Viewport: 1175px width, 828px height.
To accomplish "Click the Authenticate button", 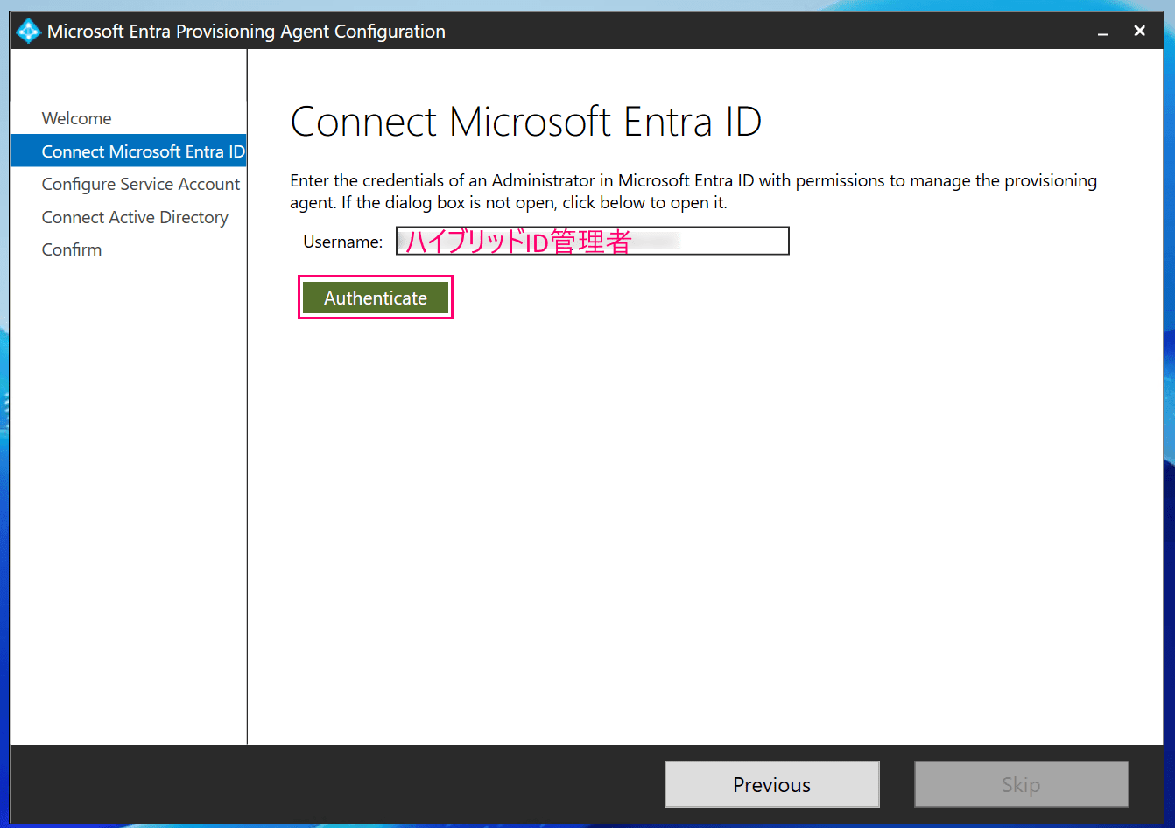I will pyautogui.click(x=376, y=298).
